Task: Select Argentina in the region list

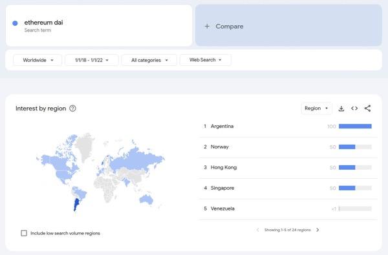Action: click(x=288, y=127)
